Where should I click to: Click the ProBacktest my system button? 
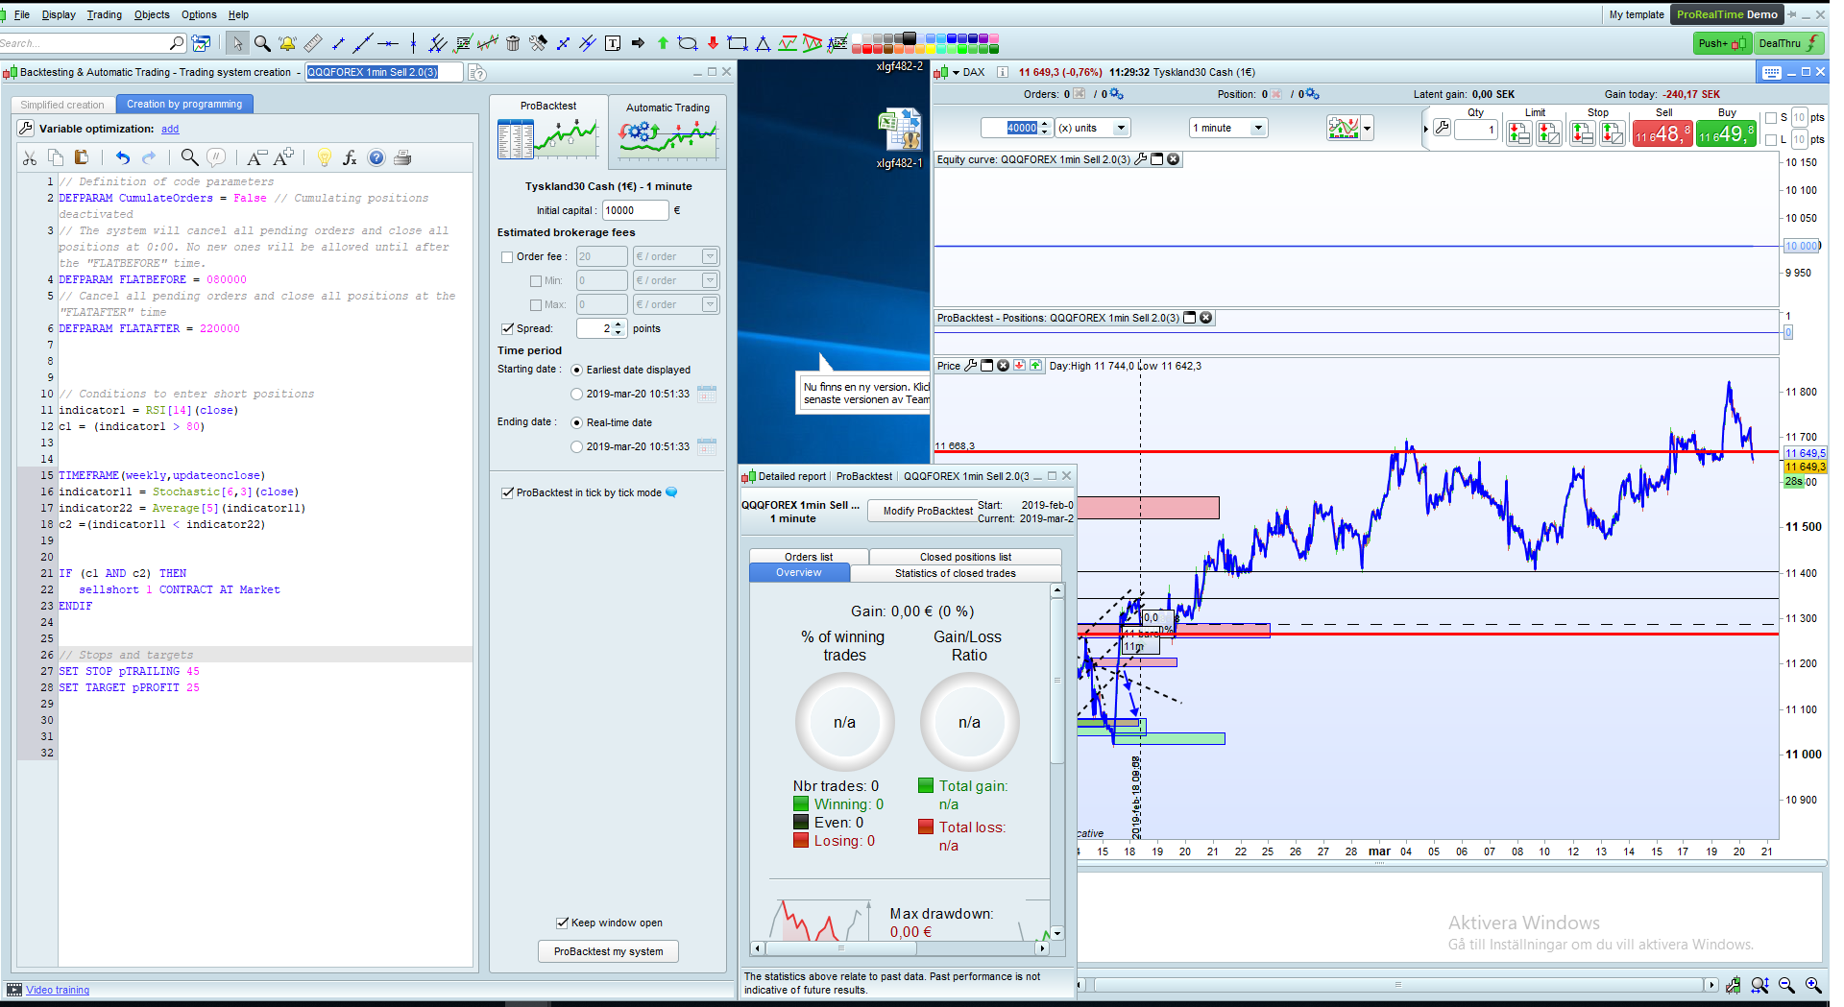(608, 951)
